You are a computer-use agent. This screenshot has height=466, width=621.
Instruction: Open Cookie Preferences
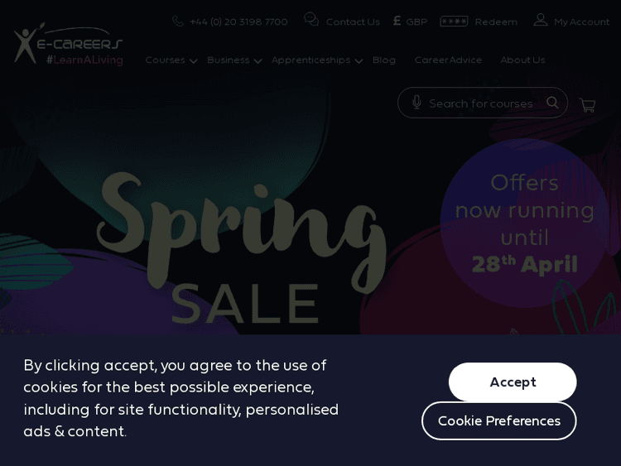click(x=498, y=420)
